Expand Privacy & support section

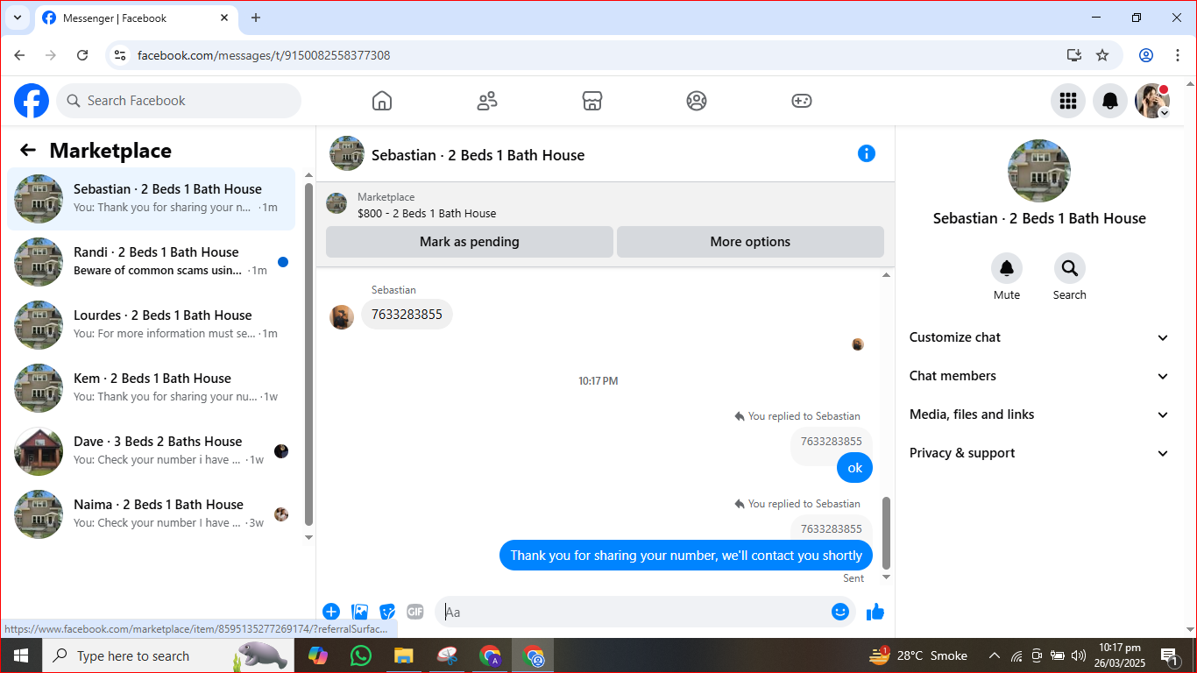[x=1039, y=453]
